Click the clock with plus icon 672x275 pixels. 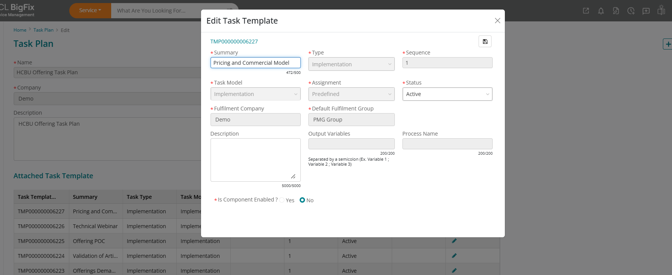point(631,11)
